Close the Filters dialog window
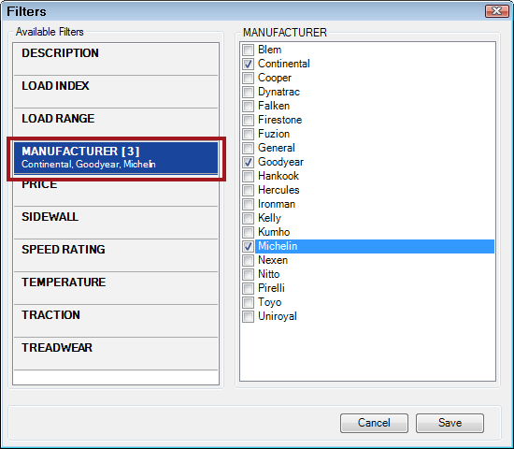This screenshot has width=514, height=449. pos(496,11)
